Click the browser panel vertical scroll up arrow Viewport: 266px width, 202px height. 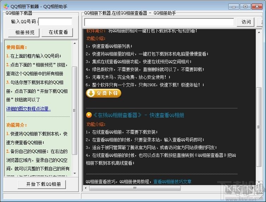[259, 32]
